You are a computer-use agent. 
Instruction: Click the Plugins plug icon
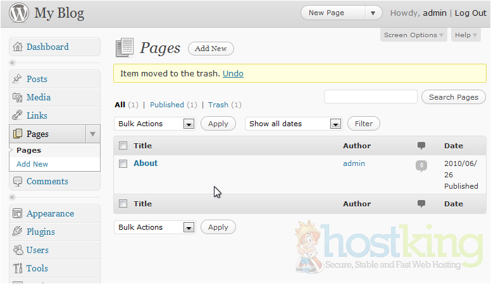(18, 232)
